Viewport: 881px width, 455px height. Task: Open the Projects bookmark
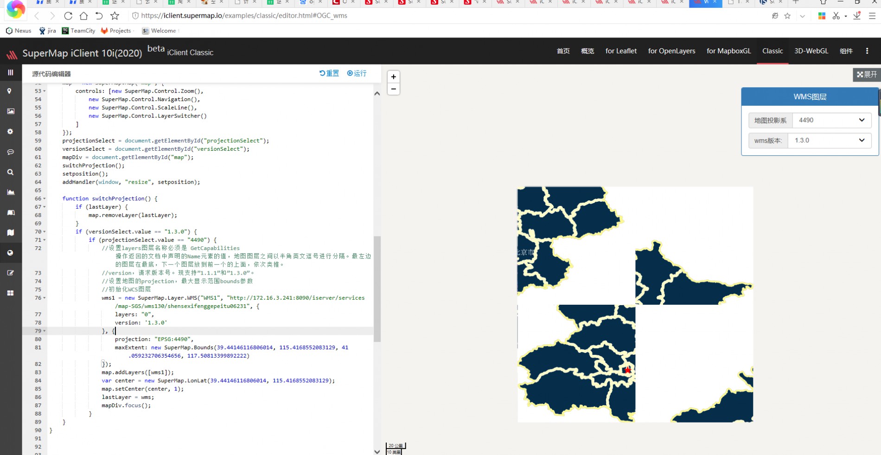click(116, 31)
